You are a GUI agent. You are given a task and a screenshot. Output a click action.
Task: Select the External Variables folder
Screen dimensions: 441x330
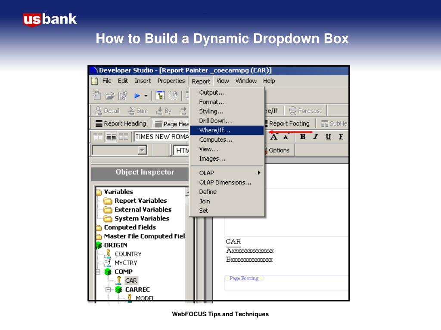(137, 210)
